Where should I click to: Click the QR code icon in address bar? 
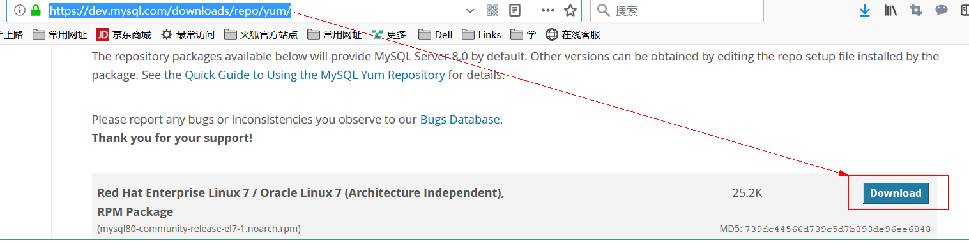point(492,10)
